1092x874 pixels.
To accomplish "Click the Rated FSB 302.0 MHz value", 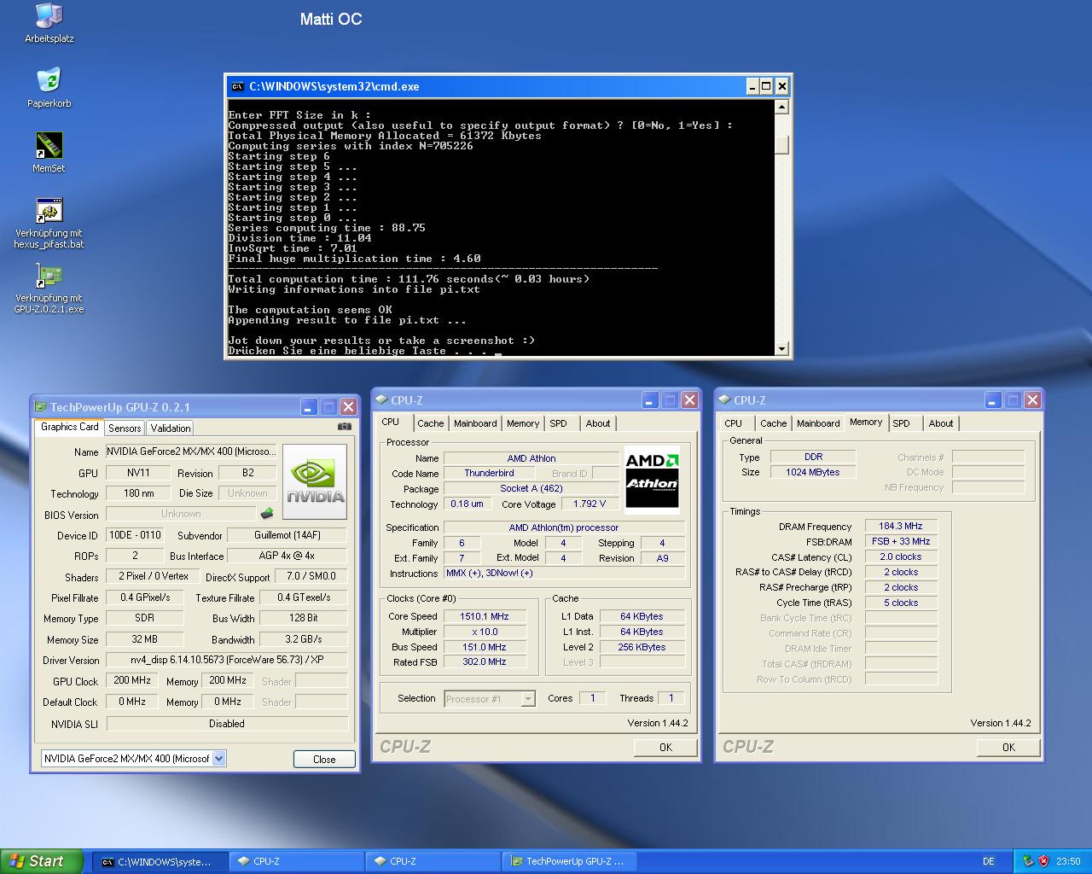I will [484, 661].
